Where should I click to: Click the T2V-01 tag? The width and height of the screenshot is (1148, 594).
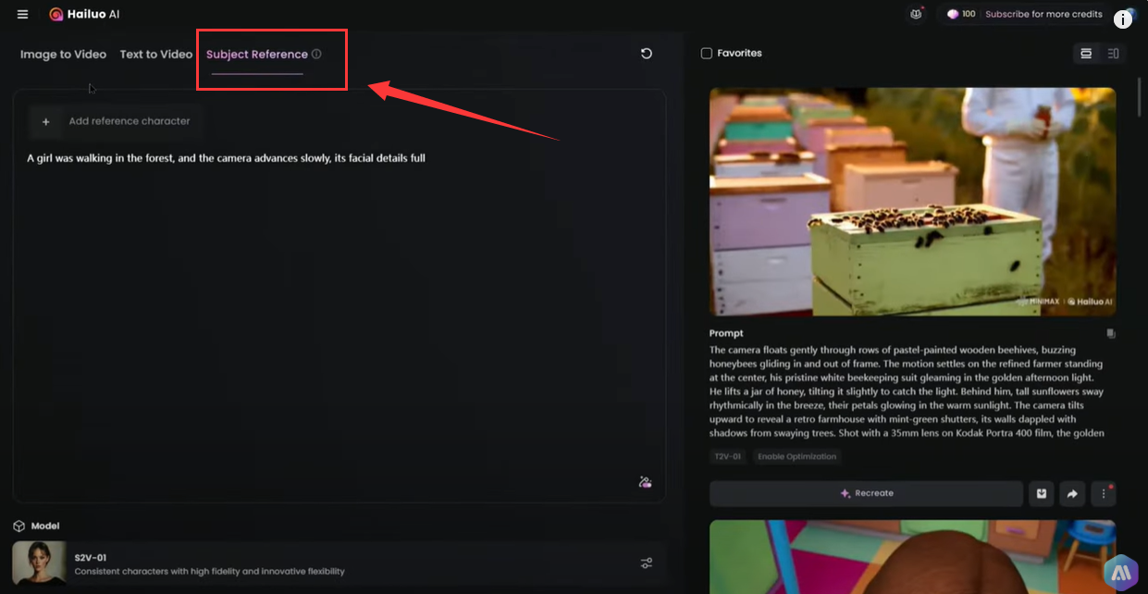(x=728, y=456)
